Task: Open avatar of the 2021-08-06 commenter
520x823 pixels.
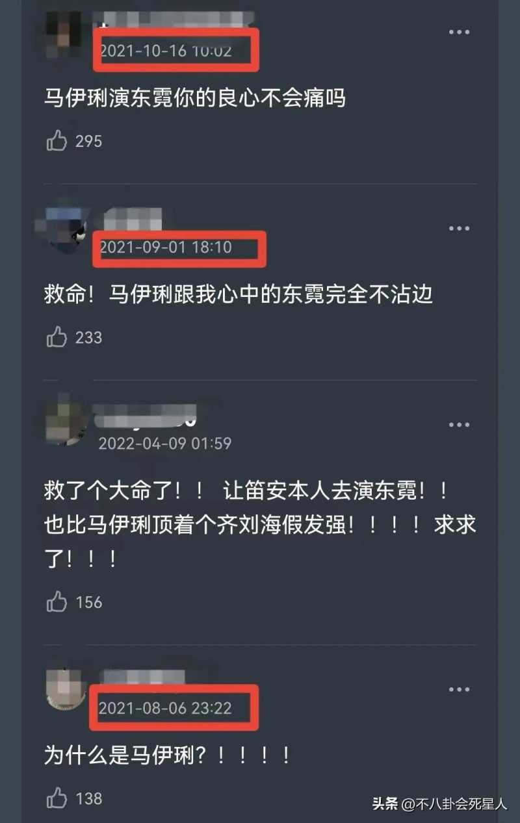Action: (66, 689)
